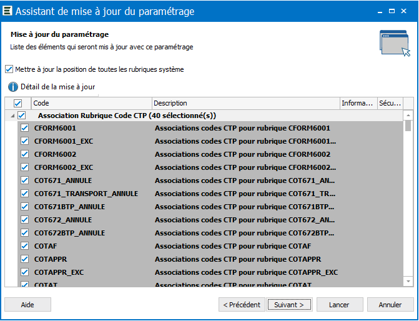
Task: Uncheck the COT671_ANNULE row checkbox
Action: pos(24,180)
